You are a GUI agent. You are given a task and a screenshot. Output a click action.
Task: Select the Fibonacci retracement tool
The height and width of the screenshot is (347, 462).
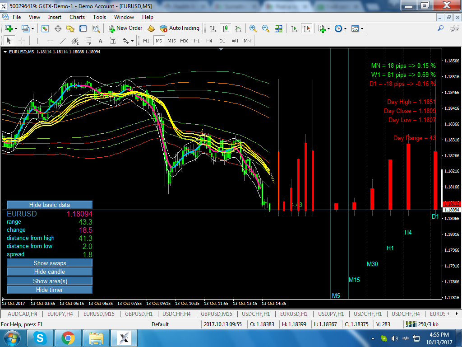point(88,41)
